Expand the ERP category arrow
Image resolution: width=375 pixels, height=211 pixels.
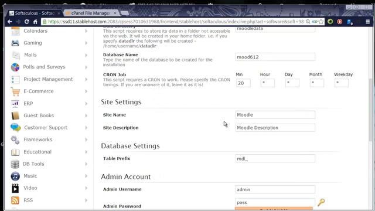[86, 104]
